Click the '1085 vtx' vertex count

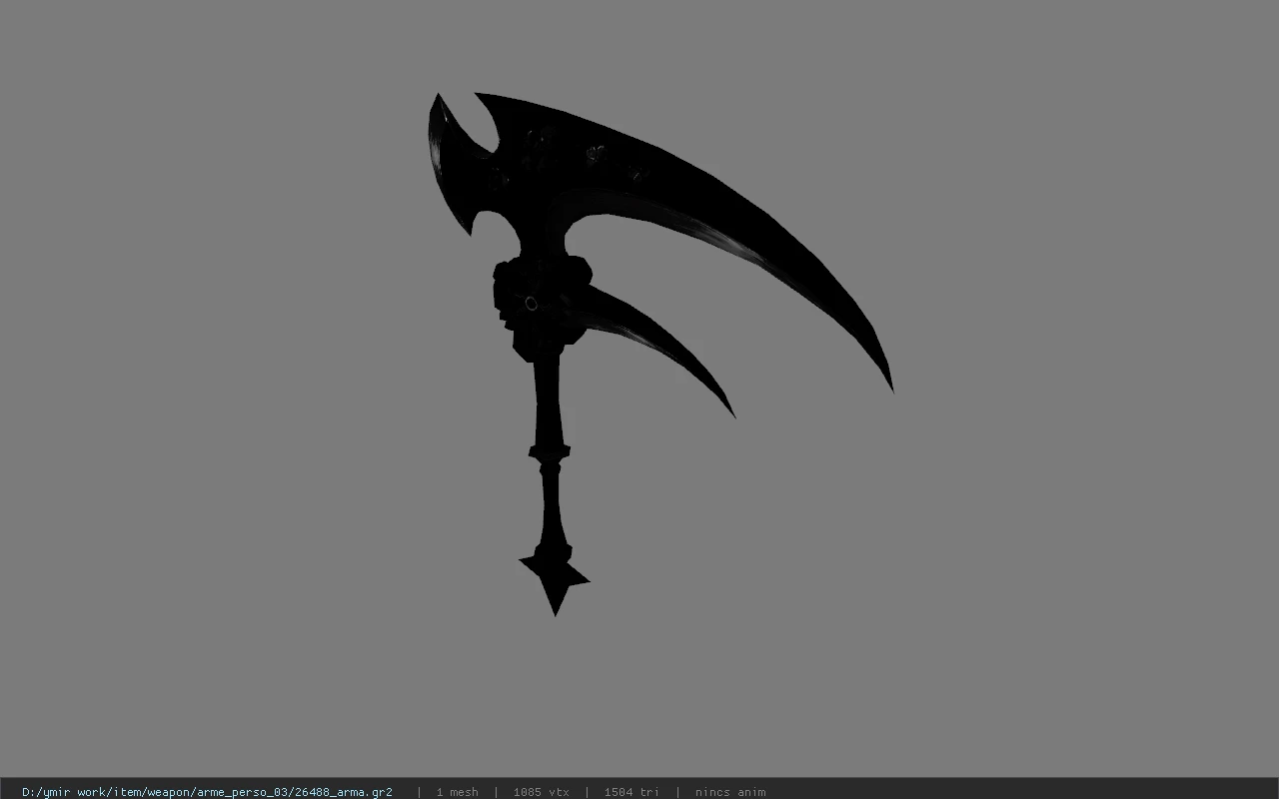pyautogui.click(x=541, y=792)
